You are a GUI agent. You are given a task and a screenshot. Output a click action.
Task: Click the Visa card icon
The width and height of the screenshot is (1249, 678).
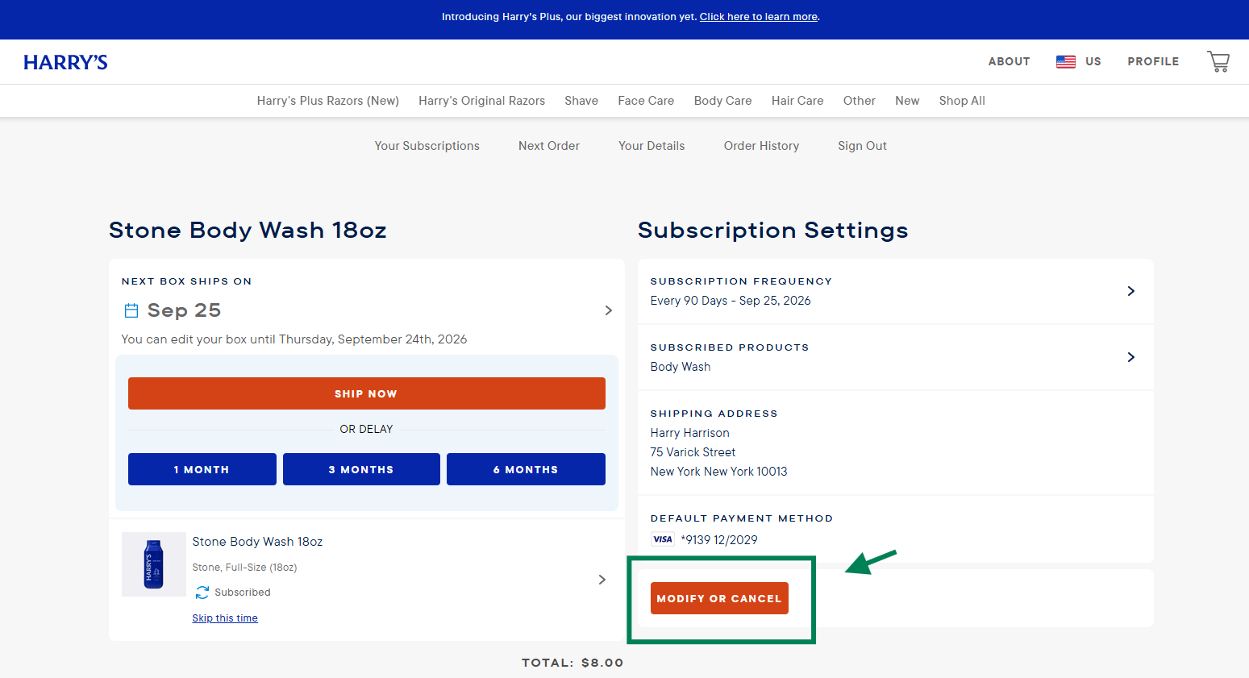click(663, 540)
